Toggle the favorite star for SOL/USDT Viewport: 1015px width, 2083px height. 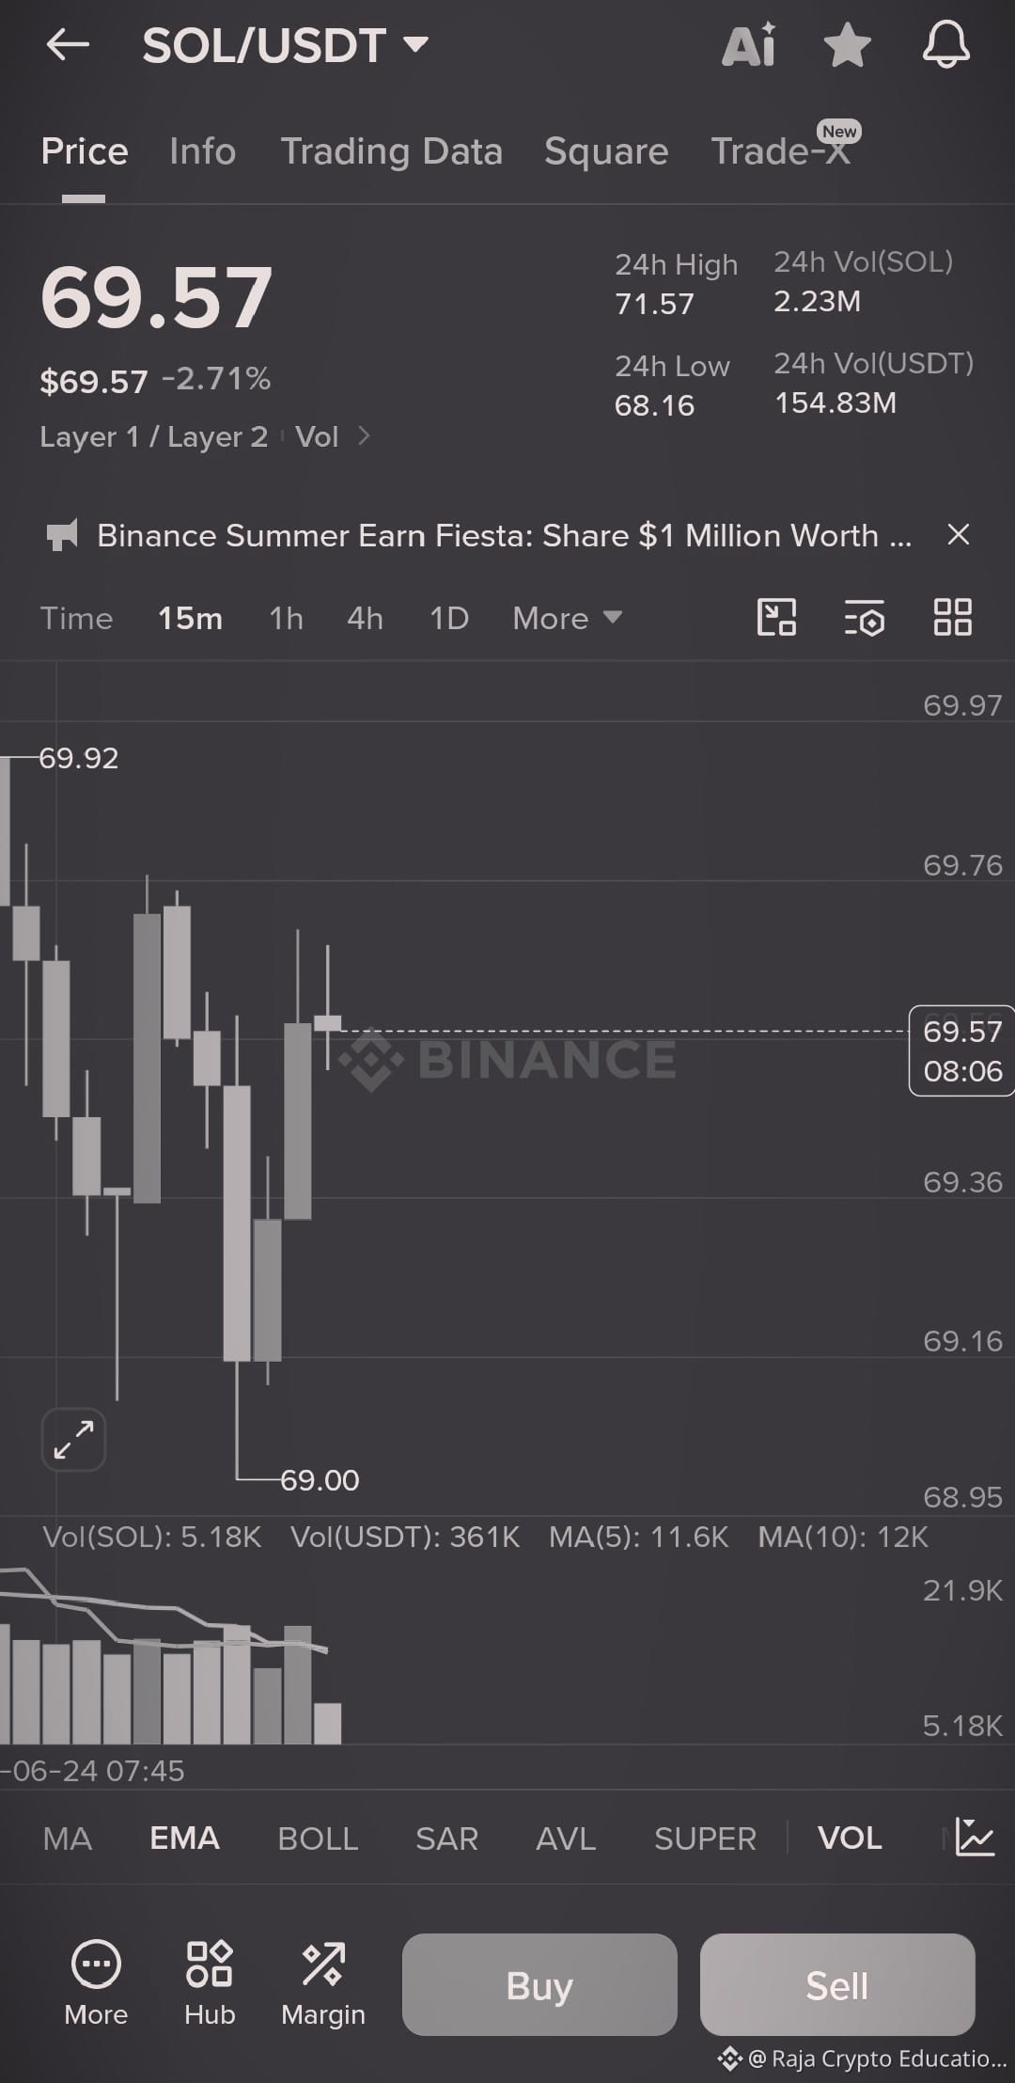[x=847, y=45]
